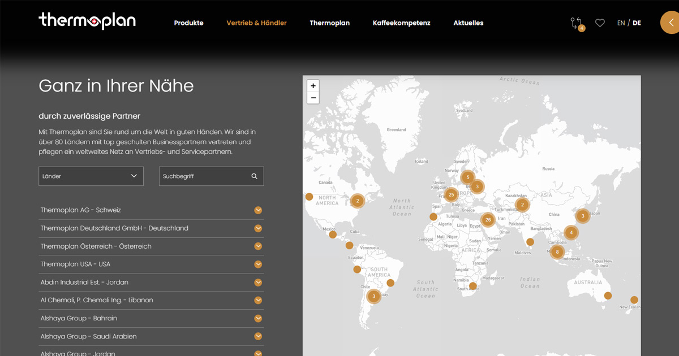Click the map marker in New Zealand

[634, 300]
